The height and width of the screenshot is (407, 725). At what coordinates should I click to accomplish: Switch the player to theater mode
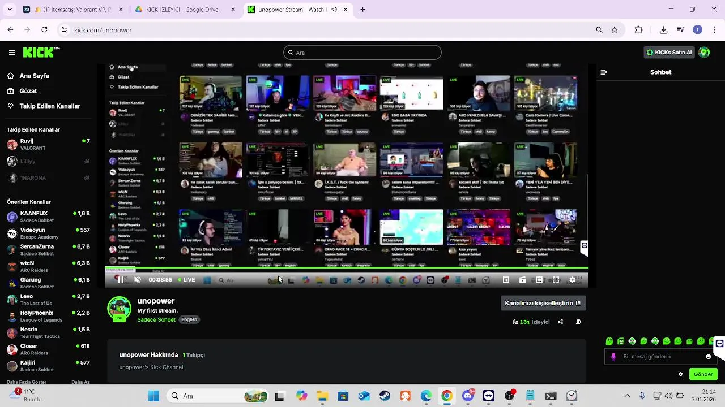(539, 280)
